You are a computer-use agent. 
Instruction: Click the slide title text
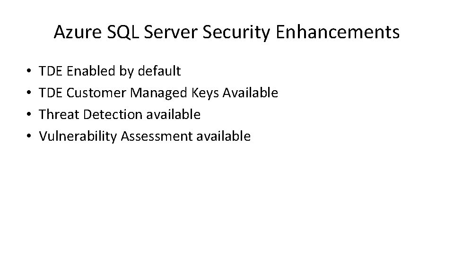pyautogui.click(x=227, y=32)
